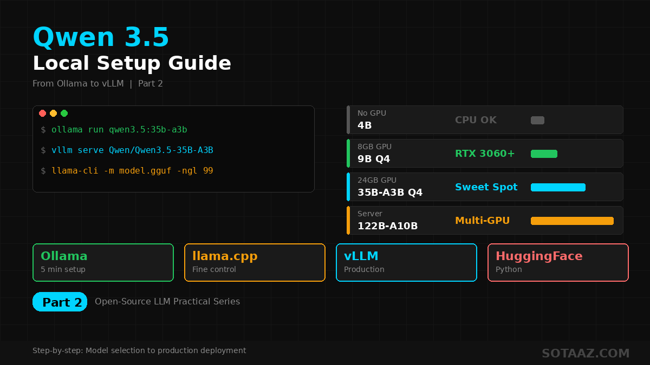Click the '4B' model size text
This screenshot has height=365, width=650.
(365, 125)
